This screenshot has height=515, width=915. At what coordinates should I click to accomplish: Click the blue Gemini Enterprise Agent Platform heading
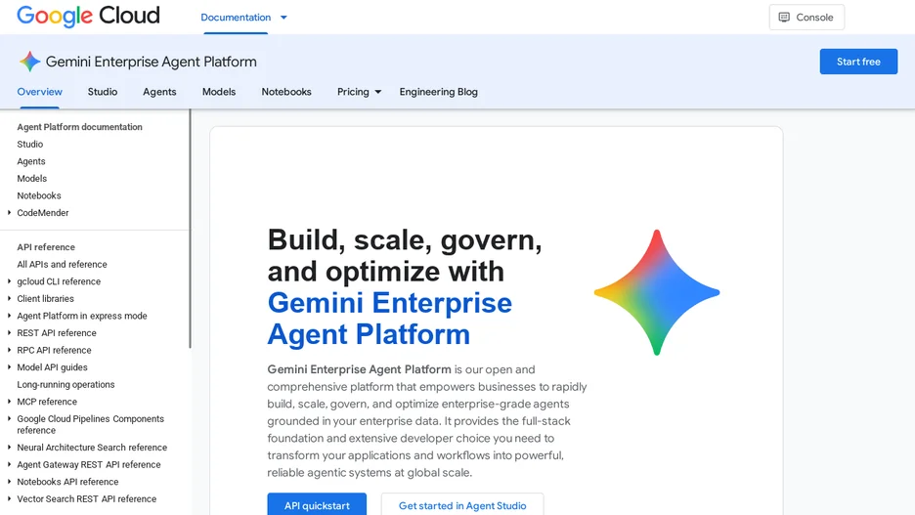tap(389, 319)
